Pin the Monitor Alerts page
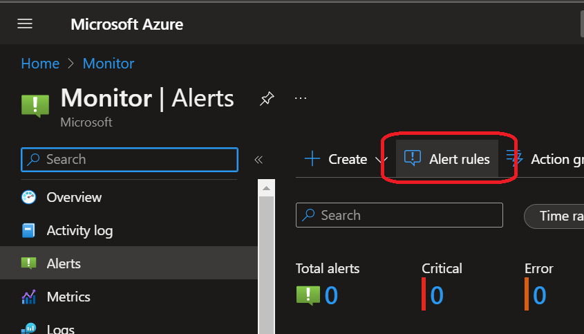This screenshot has width=584, height=334. click(266, 100)
